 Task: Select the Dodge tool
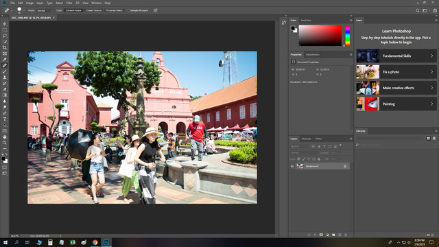[x=5, y=107]
